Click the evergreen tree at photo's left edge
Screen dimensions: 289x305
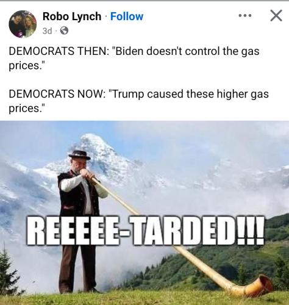pos(8,270)
